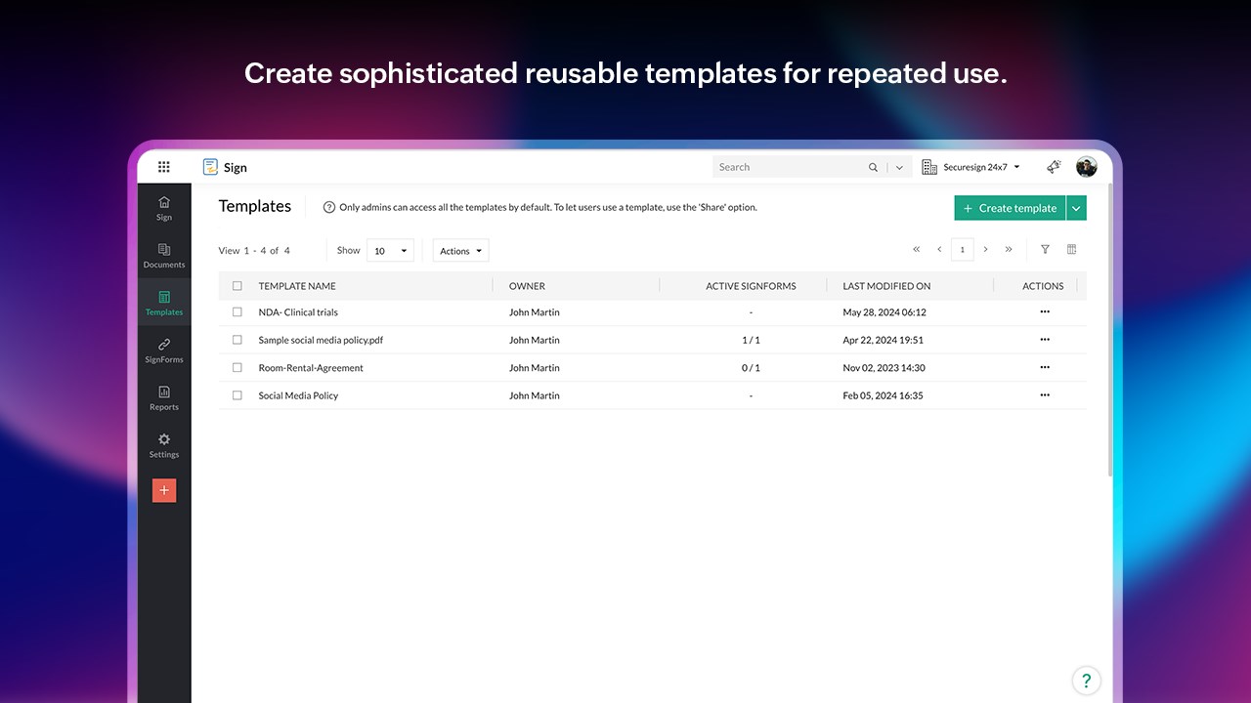Tick the select-all header checkbox
Screen dimensions: 1251x703
point(237,286)
